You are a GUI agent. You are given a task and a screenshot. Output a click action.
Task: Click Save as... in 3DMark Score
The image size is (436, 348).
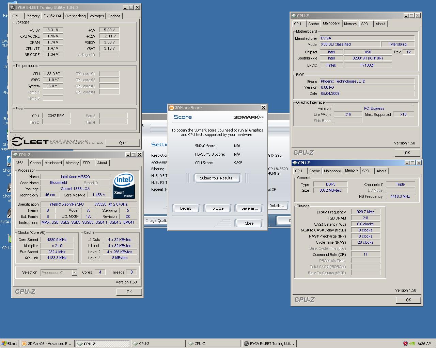(x=249, y=208)
